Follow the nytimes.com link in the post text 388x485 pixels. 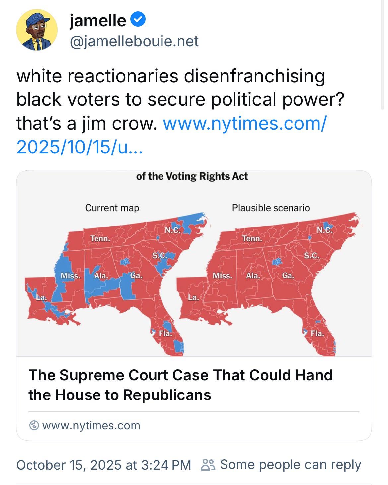click(x=244, y=123)
